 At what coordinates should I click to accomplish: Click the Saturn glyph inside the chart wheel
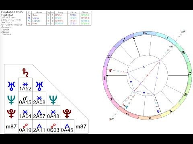123,105
